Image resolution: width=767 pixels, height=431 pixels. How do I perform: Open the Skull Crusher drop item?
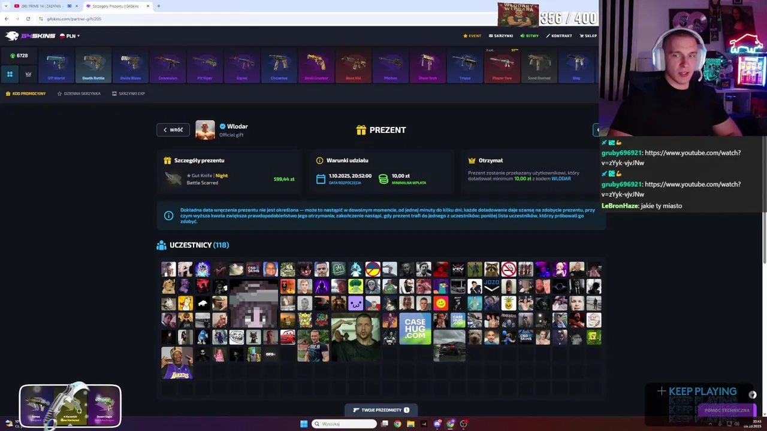coord(316,66)
